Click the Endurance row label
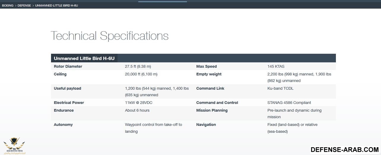Viewport: 381px width, 155px height. coord(63,110)
